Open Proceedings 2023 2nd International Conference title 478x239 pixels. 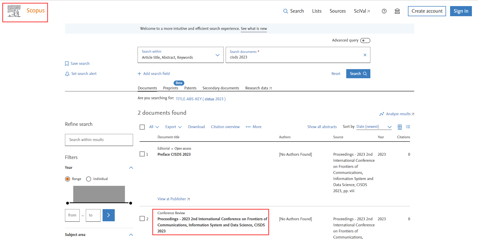pos(212,225)
